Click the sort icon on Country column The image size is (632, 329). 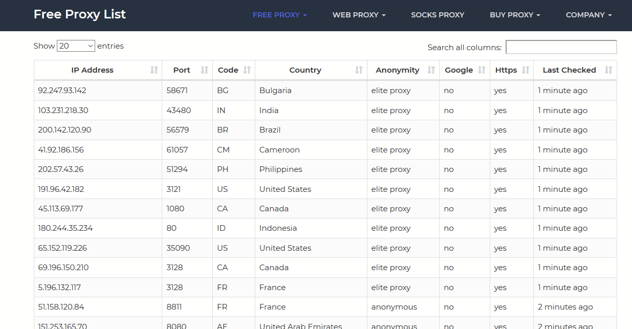tap(359, 70)
